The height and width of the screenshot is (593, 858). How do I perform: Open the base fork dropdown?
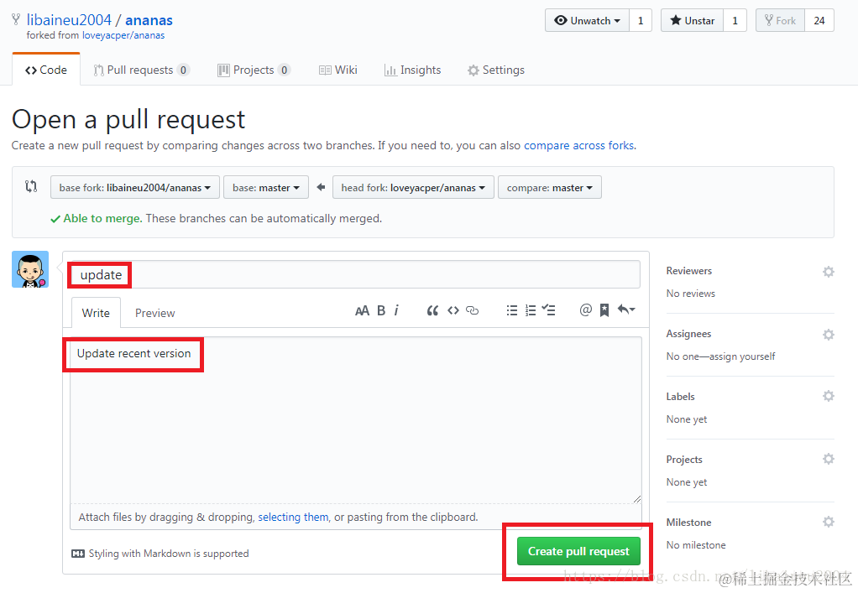tap(135, 188)
